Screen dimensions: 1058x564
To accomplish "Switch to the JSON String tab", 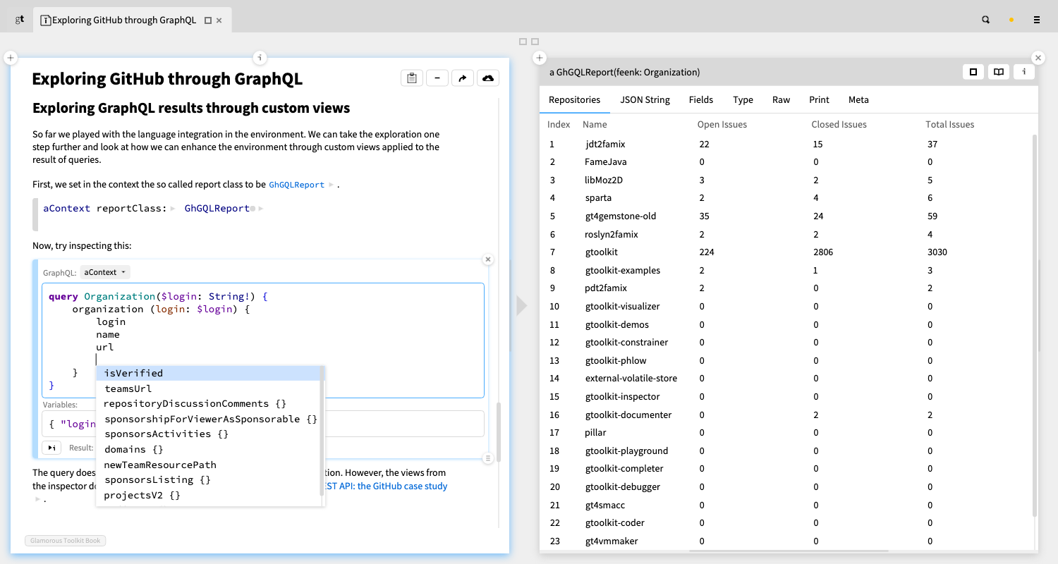I will [x=645, y=99].
